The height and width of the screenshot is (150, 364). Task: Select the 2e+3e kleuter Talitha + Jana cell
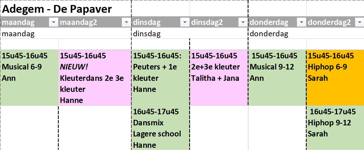tap(219, 78)
